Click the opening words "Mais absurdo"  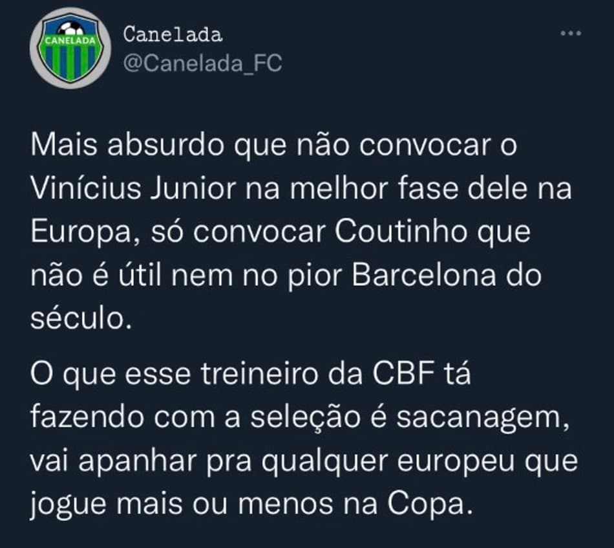129,145
